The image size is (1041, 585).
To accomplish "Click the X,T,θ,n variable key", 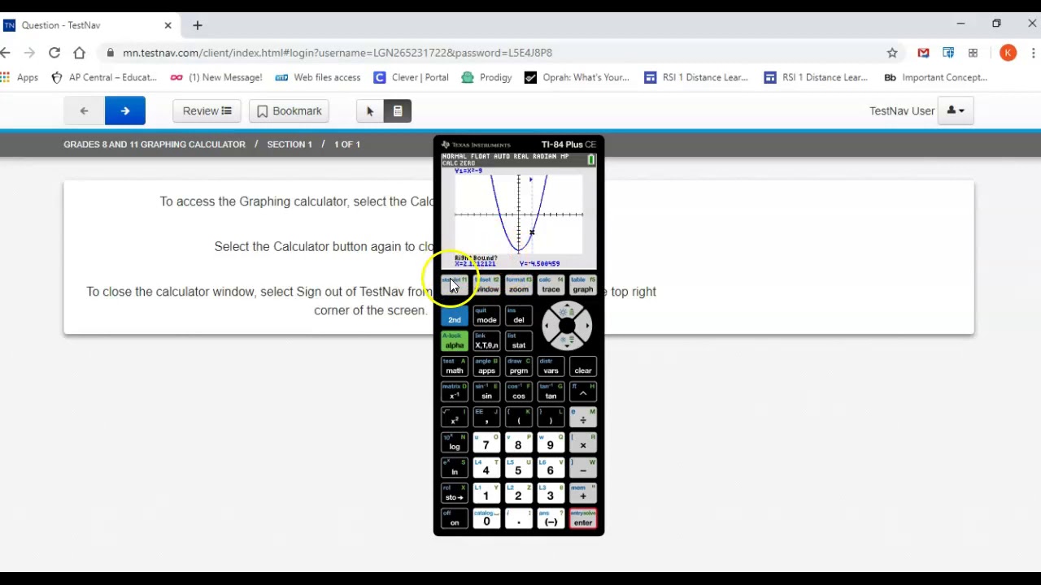I will coord(486,341).
